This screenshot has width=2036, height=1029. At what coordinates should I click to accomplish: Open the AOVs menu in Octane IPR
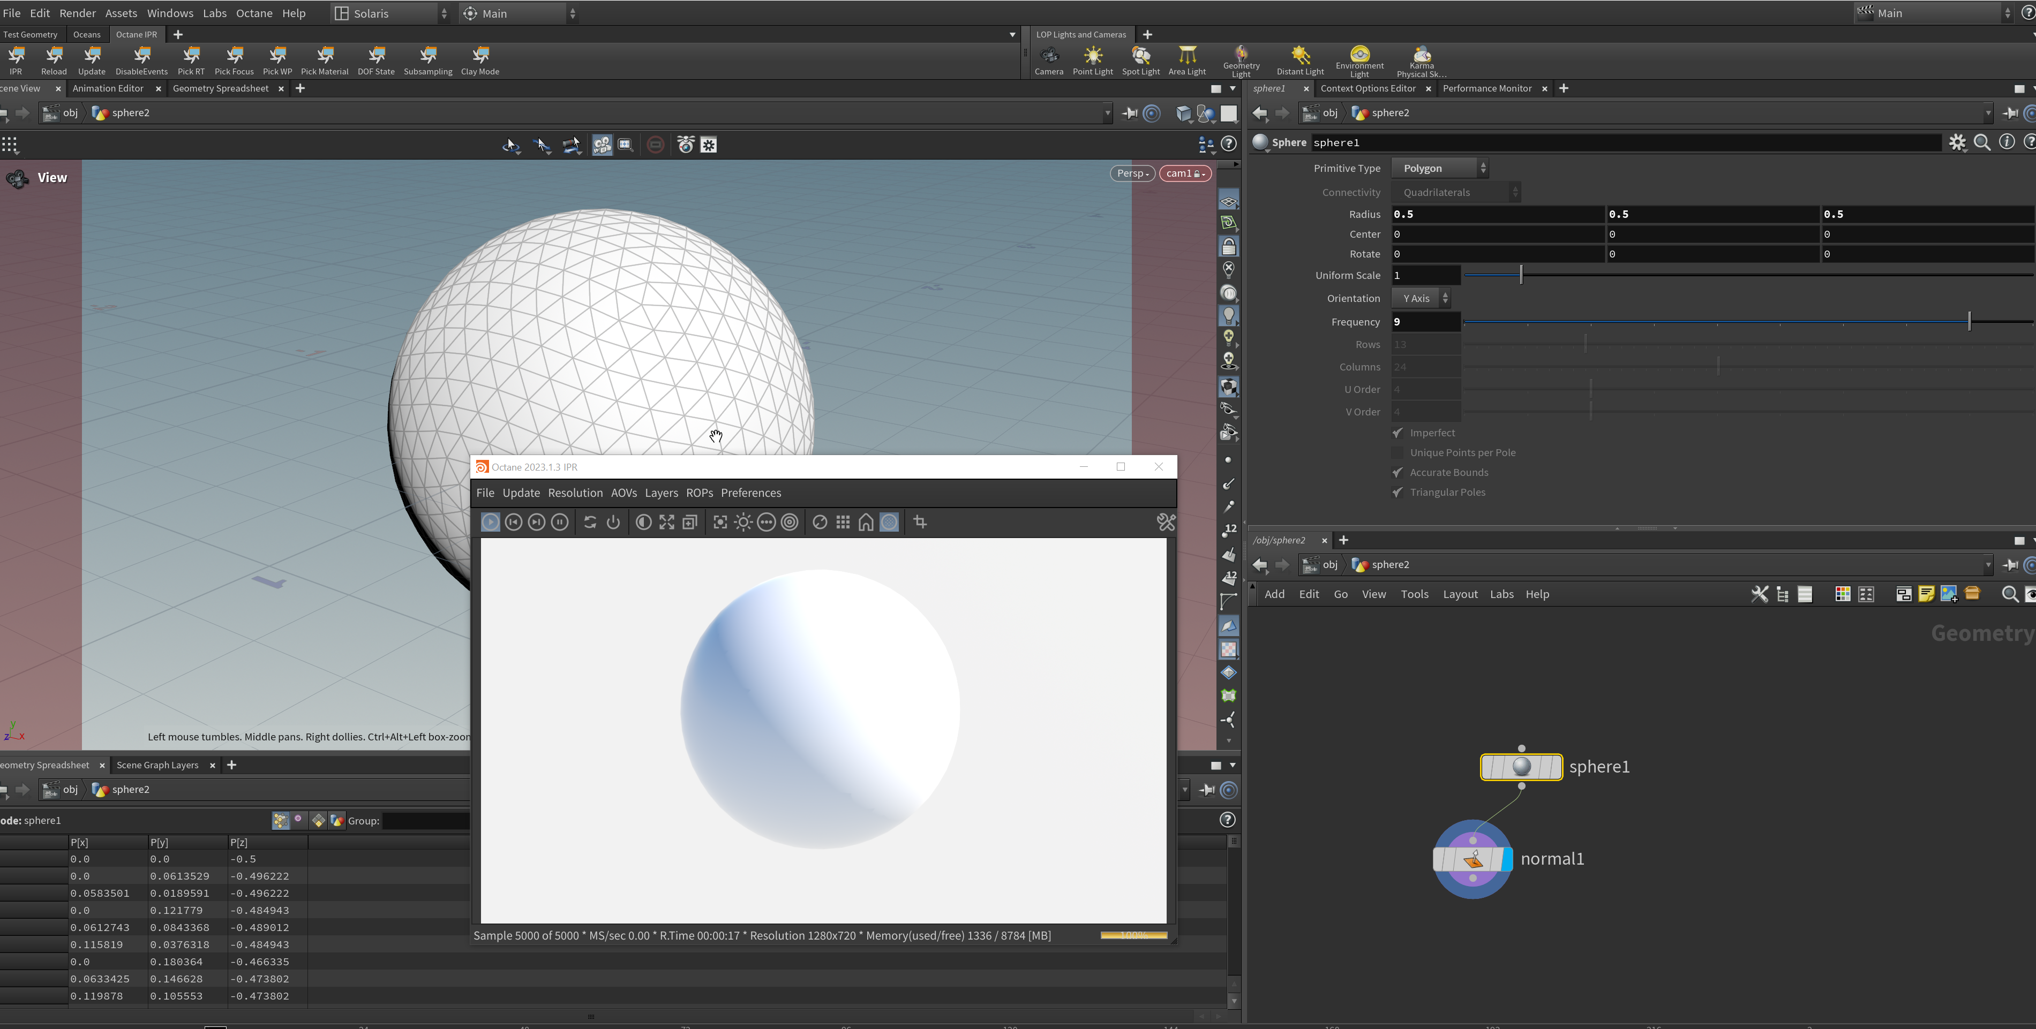pos(623,493)
